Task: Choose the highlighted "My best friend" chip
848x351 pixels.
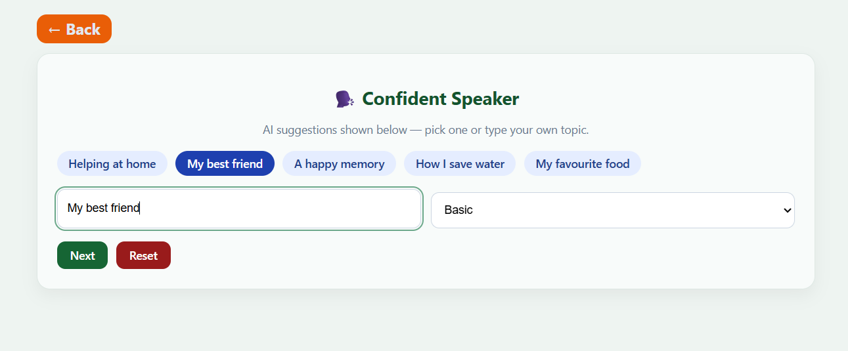Action: tap(225, 164)
